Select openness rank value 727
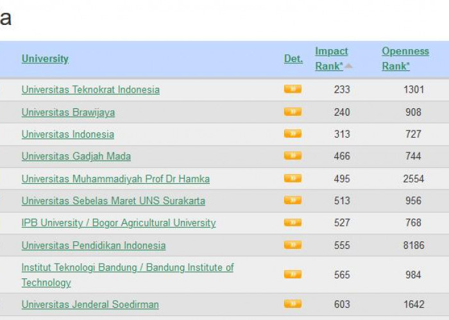449x320 pixels. click(x=413, y=134)
